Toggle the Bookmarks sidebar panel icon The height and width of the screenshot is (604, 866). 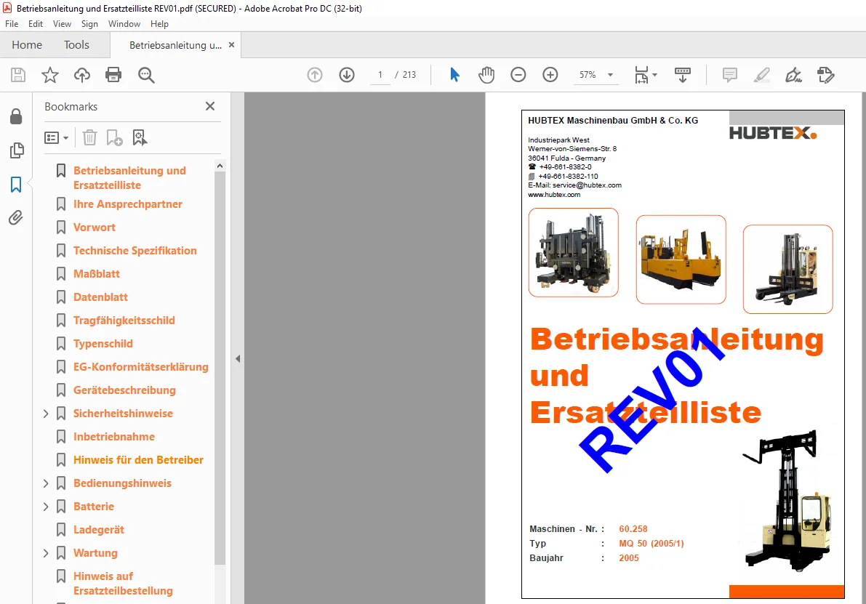coord(16,185)
